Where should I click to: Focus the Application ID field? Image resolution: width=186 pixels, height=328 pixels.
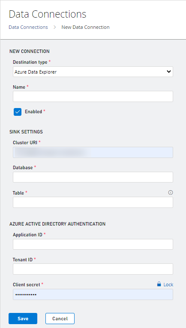click(93, 244)
